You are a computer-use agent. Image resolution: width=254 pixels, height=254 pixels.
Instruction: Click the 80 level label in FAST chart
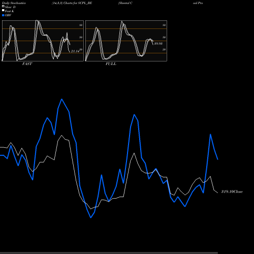click(x=81, y=25)
